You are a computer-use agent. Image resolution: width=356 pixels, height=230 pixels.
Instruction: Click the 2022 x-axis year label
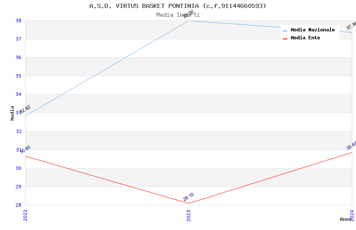pyautogui.click(x=25, y=215)
